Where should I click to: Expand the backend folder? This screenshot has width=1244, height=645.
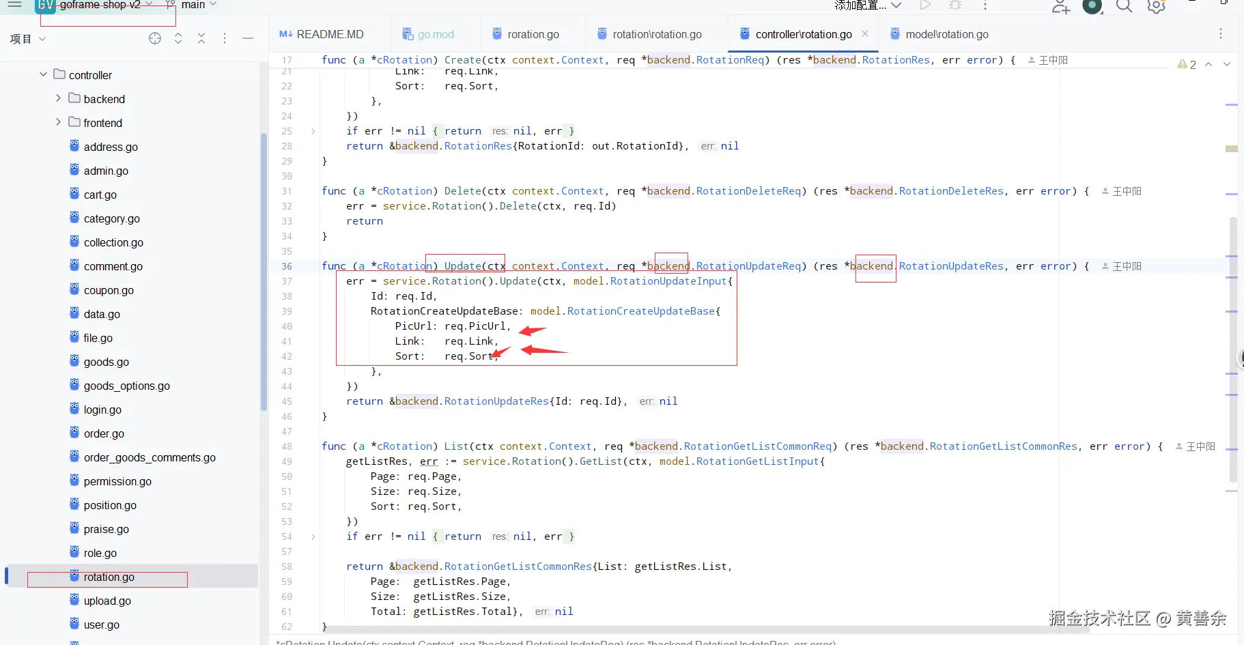(x=58, y=98)
